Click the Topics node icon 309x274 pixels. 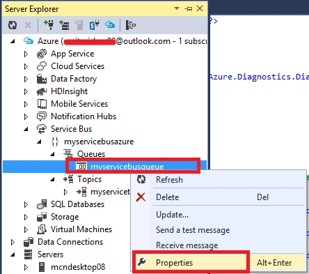(x=68, y=179)
